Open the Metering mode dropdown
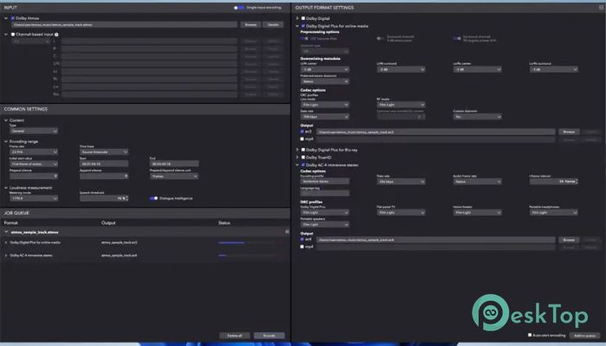Image resolution: width=606 pixels, height=346 pixels. (x=34, y=198)
